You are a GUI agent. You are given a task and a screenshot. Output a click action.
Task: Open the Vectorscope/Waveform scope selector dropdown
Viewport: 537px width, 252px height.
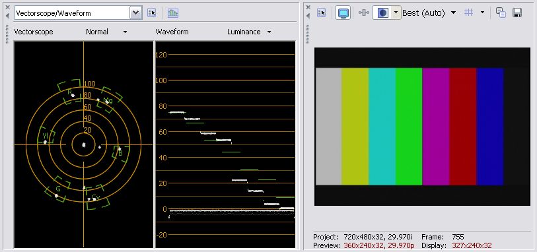[136, 13]
